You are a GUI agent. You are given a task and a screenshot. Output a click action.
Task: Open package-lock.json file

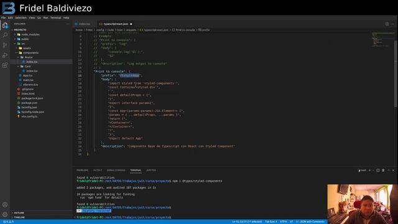coord(42,98)
